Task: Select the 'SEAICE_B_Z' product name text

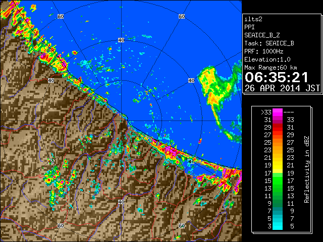Action: coord(262,35)
